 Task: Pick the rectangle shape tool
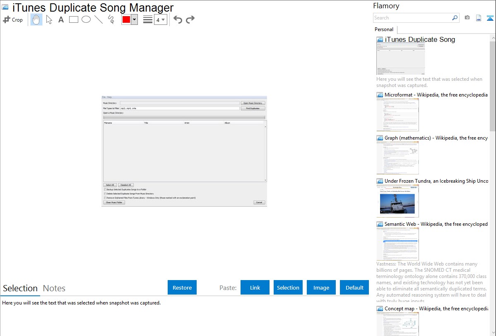coord(73,19)
